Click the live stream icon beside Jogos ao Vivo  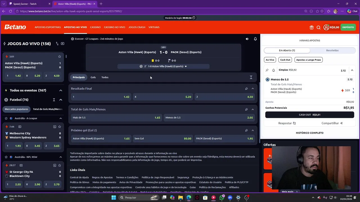[62, 44]
